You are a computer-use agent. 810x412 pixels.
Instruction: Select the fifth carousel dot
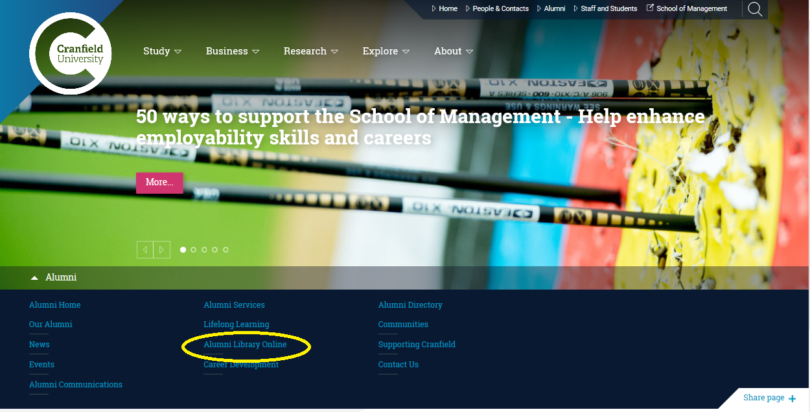pyautogui.click(x=226, y=249)
